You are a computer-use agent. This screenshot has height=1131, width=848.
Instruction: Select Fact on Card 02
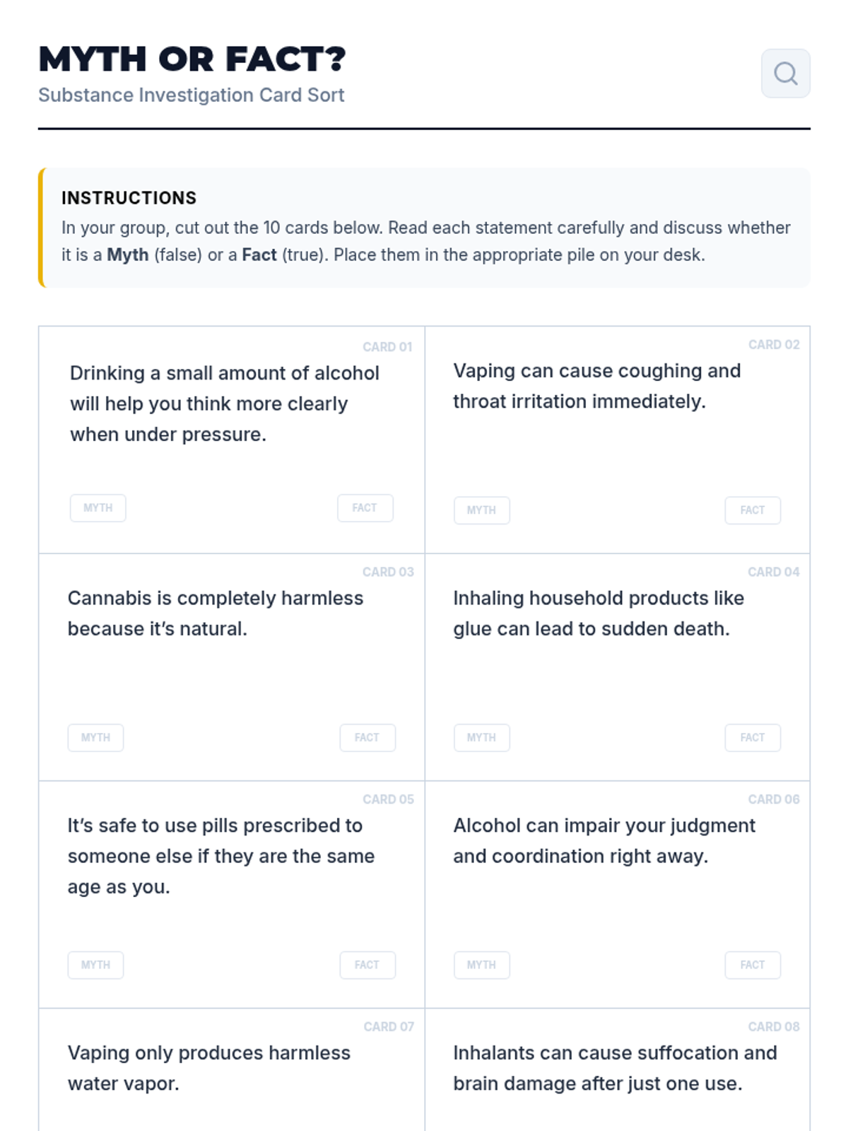coord(752,510)
